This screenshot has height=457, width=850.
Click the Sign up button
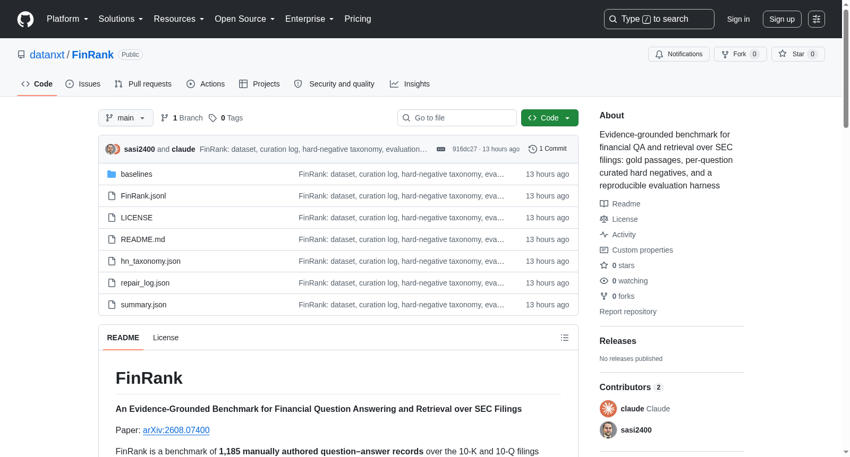782,19
